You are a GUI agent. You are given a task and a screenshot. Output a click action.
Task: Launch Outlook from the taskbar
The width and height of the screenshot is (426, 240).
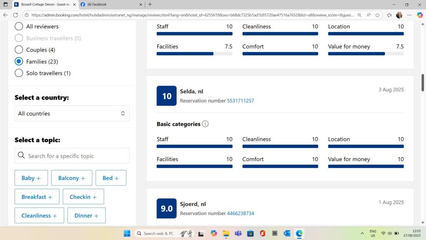pyautogui.click(x=287, y=233)
